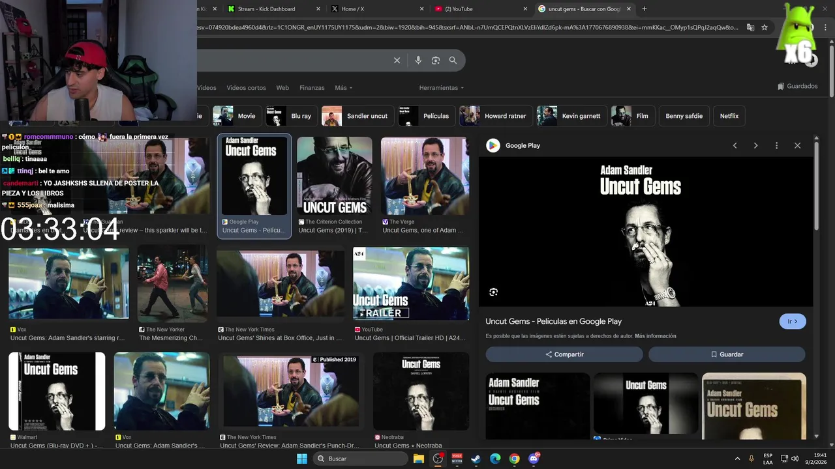Show hidden system tray icons
835x469 pixels.
click(738, 459)
